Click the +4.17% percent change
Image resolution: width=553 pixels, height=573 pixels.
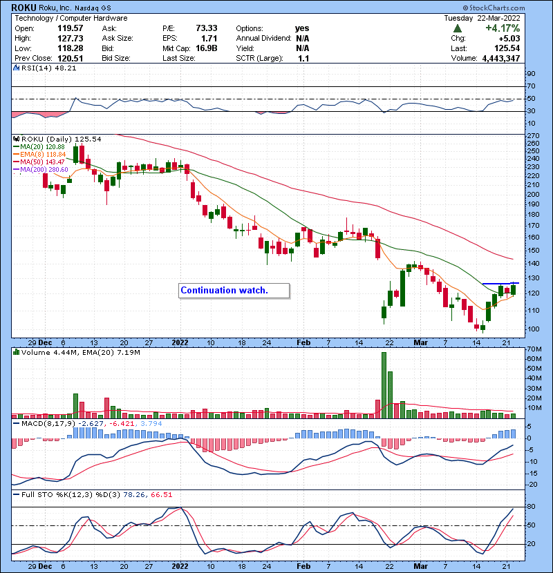[x=503, y=28]
